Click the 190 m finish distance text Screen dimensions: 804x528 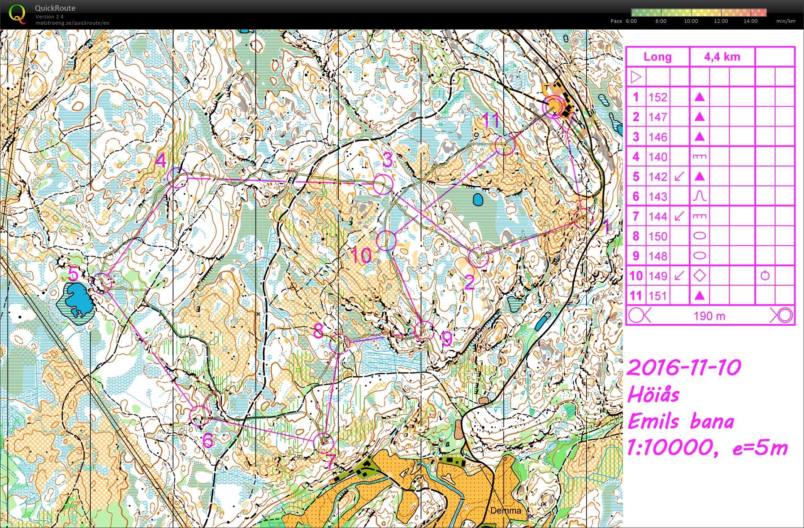pos(709,316)
